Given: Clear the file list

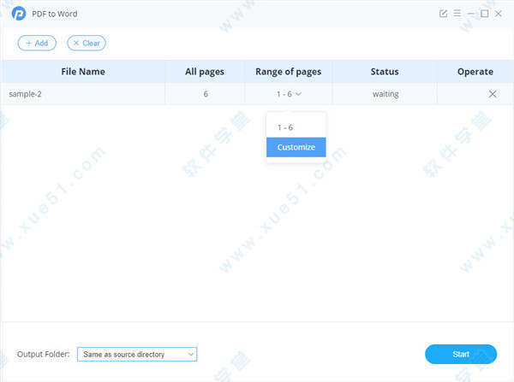Looking at the screenshot, I should point(87,43).
